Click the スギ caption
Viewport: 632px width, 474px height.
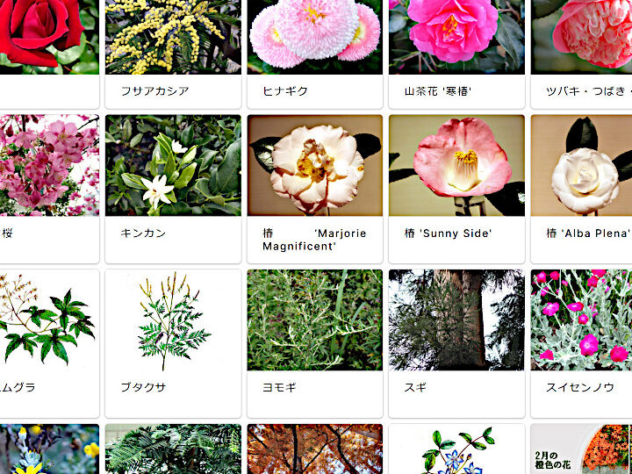tap(415, 388)
